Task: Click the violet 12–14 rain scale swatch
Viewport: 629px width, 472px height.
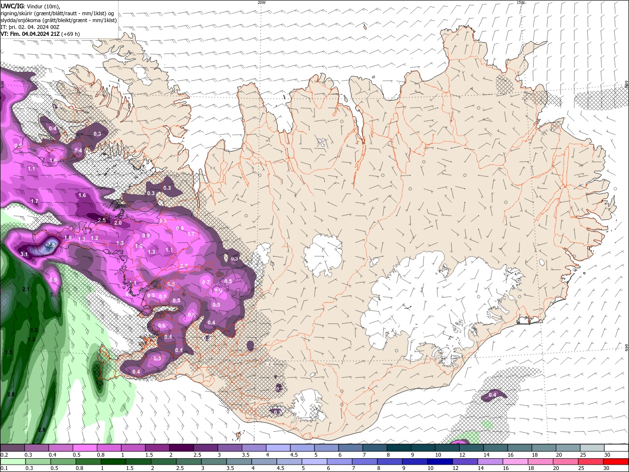Action: [465, 462]
